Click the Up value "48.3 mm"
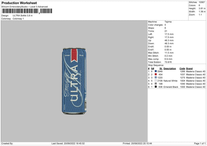This screenshot has height=146, width=207. click(x=169, y=40)
